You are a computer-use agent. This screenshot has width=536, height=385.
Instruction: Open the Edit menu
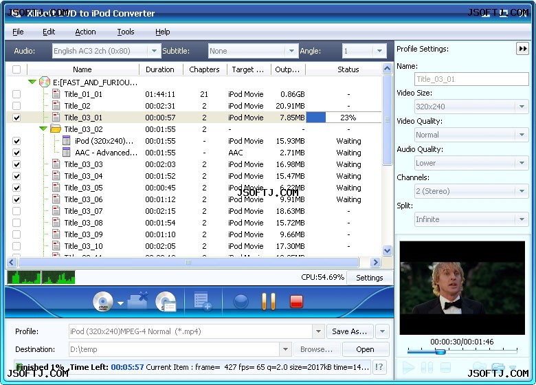tap(49, 32)
